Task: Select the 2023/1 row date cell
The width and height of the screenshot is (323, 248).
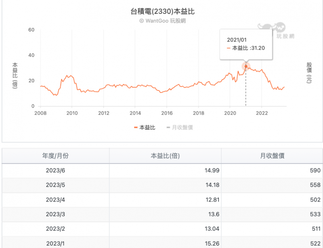Action: point(55,244)
